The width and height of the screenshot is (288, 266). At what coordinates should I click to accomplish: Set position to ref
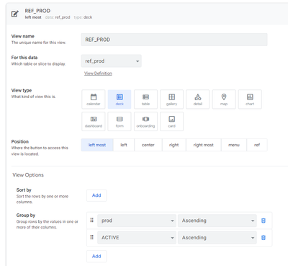[x=257, y=145]
